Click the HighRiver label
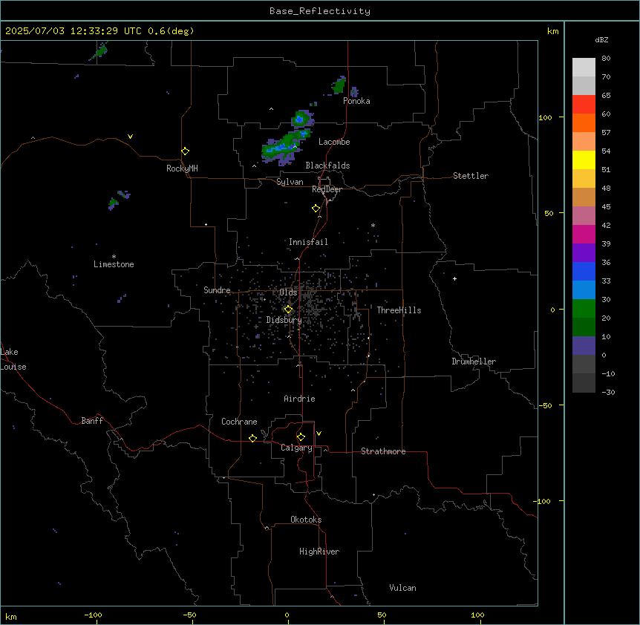 point(319,552)
